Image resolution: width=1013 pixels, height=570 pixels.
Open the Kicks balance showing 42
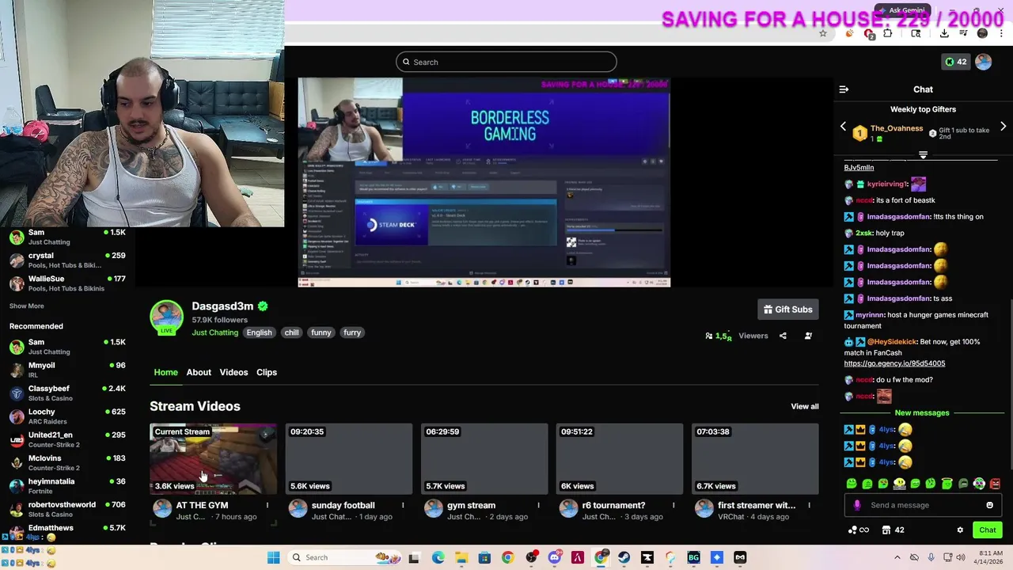[955, 62]
